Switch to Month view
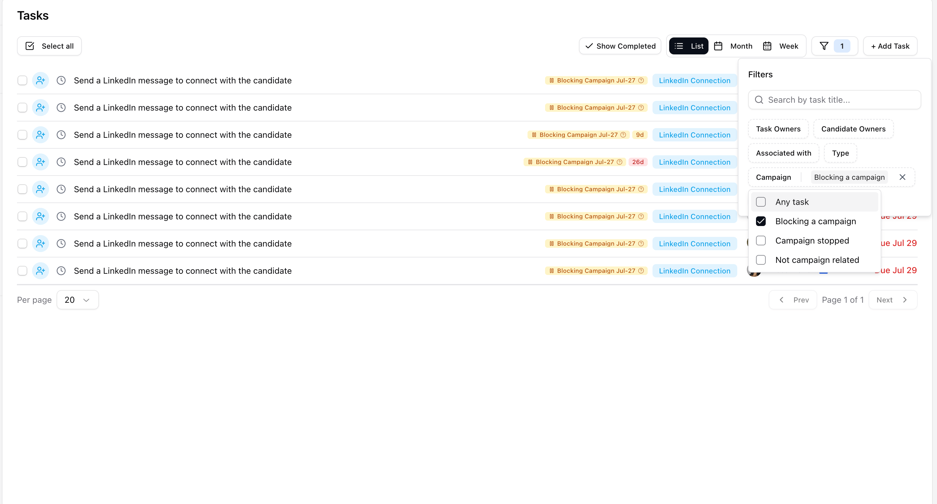Screen dimensions: 937x504 733,46
